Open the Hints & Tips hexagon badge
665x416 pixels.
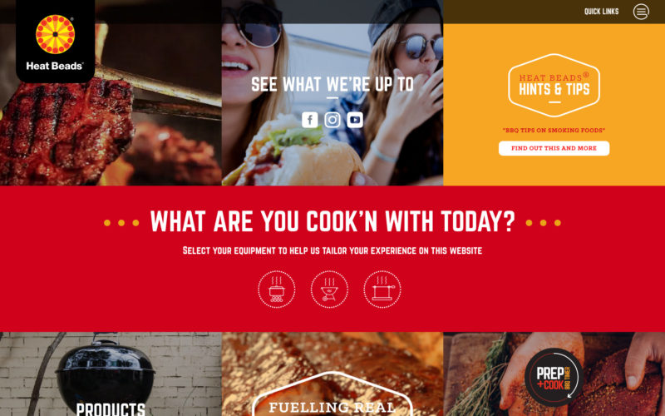[x=554, y=86]
